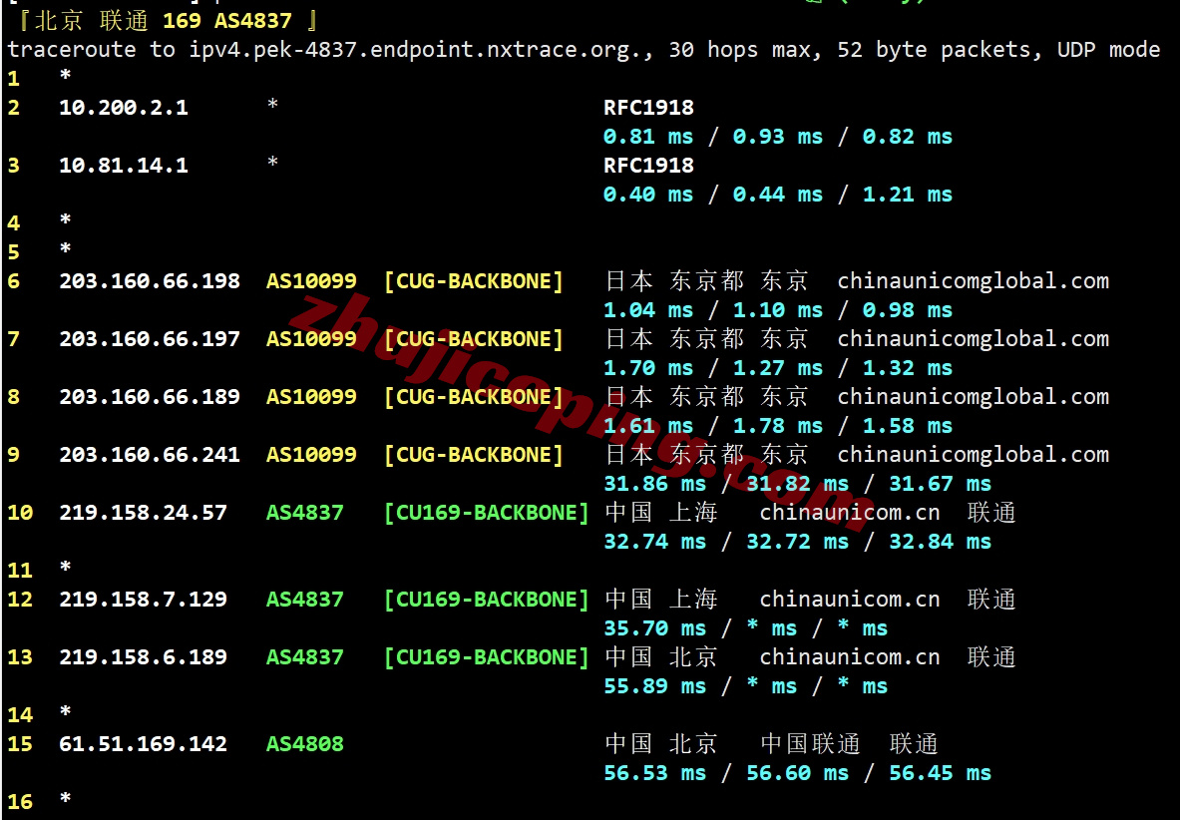Click '中国 上海' on hop 10 row
1180x820 pixels.
pyautogui.click(x=661, y=513)
